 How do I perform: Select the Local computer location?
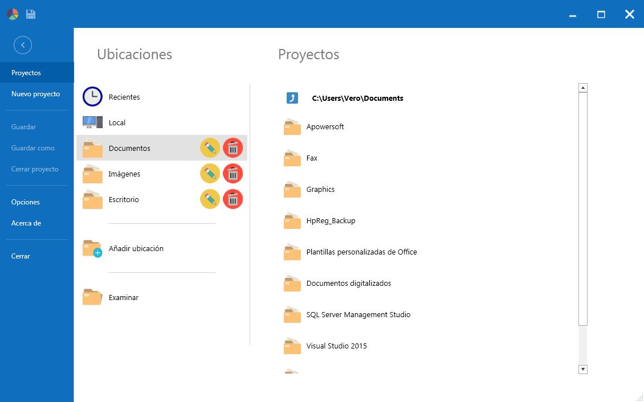117,123
